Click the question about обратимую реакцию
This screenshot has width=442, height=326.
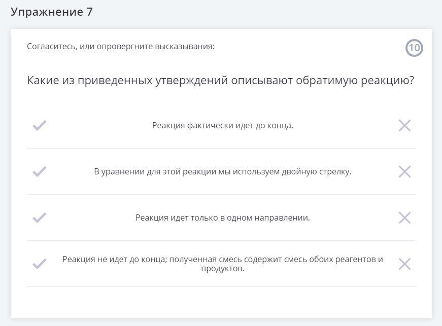point(220,81)
